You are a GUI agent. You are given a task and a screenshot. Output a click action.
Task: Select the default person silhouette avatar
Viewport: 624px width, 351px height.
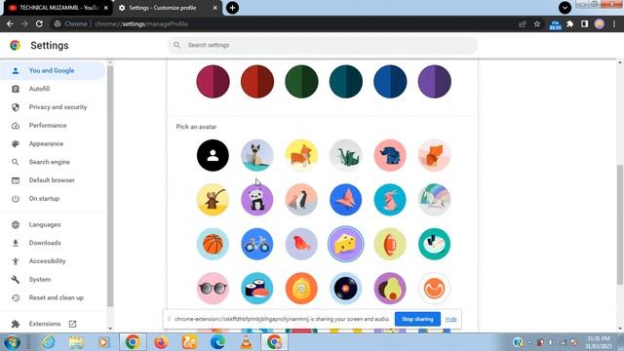[213, 155]
